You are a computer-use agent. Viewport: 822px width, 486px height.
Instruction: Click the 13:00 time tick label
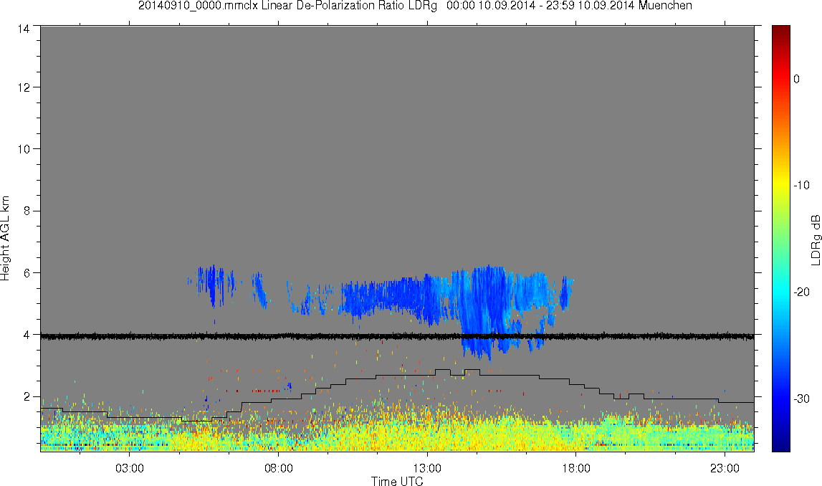(427, 468)
